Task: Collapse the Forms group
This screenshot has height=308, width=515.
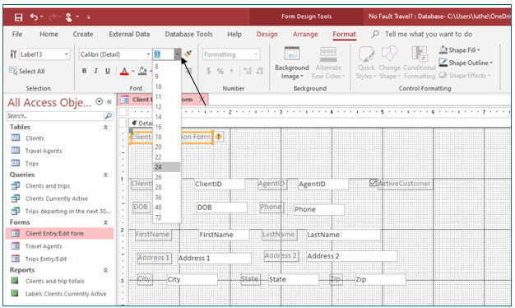Action: tap(105, 222)
